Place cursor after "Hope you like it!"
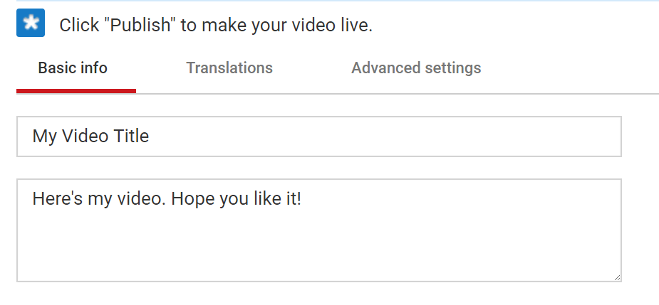This screenshot has width=659, height=305. click(x=302, y=198)
